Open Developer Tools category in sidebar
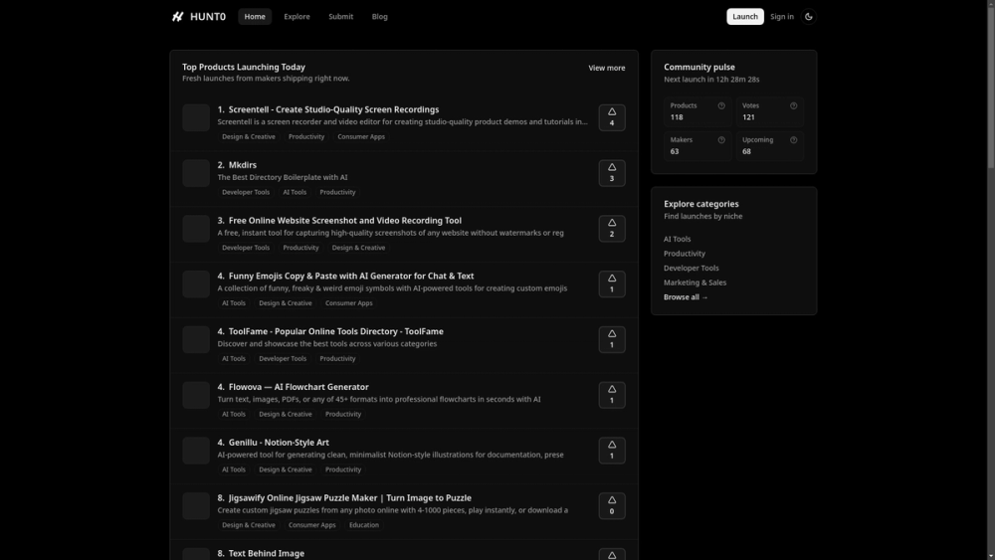The width and height of the screenshot is (995, 560). pyautogui.click(x=692, y=269)
